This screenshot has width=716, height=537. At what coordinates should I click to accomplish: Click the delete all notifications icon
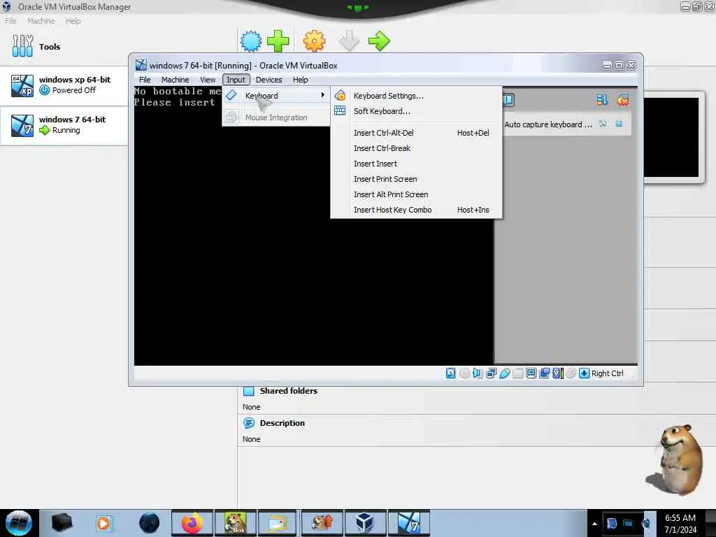point(622,100)
